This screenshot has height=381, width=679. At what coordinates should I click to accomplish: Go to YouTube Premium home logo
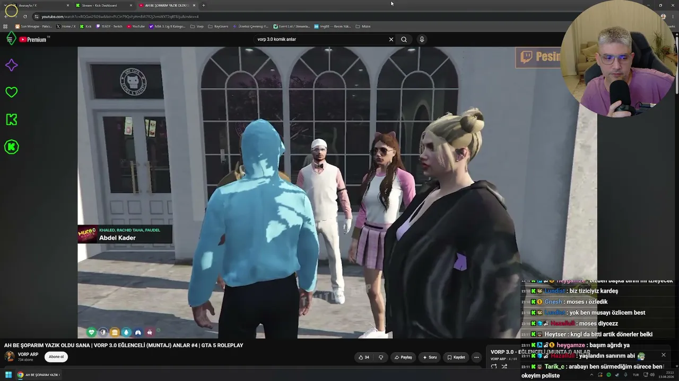33,40
